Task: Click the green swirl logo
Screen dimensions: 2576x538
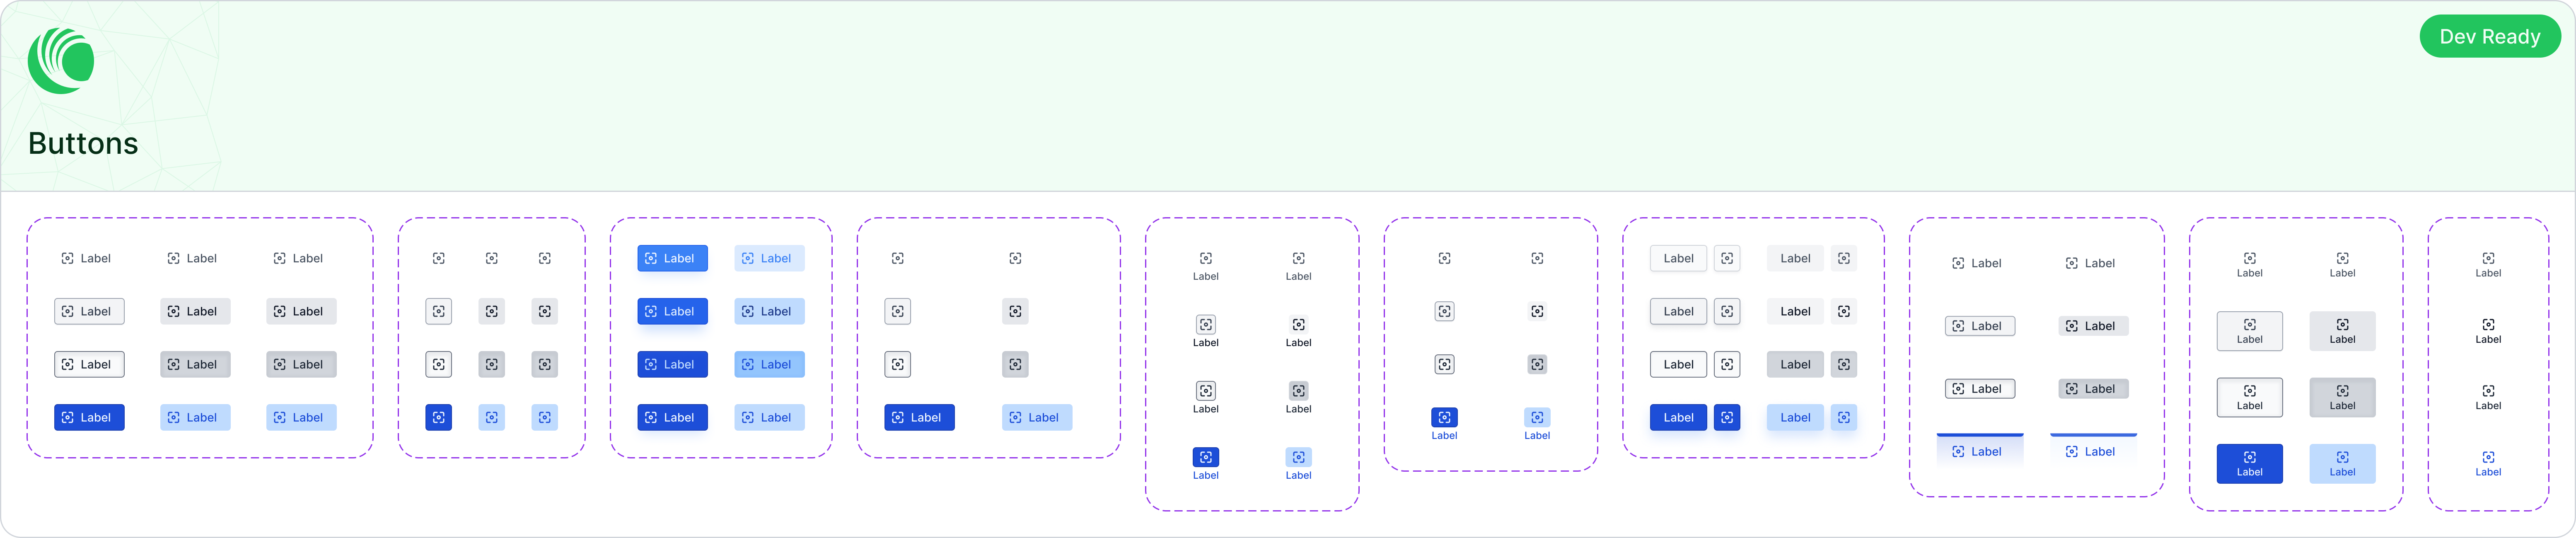Action: point(61,60)
